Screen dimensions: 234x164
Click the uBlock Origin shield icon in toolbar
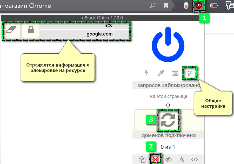pos(199,5)
